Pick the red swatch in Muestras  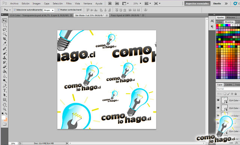[x=217, y=25]
